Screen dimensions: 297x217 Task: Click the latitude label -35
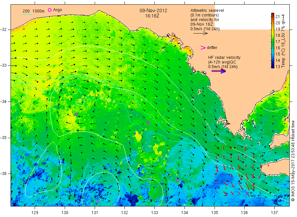[3, 137]
